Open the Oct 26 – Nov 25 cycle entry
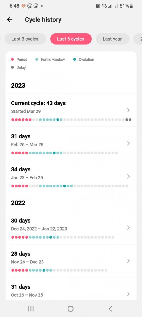This screenshot has width=142, height=317. pos(71,289)
